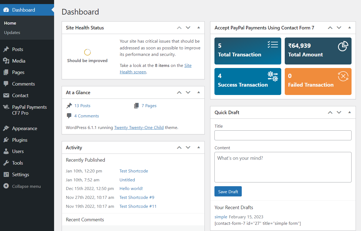Toggle the Site Health Status panel closed
Screen dimensions: 361x231
coord(198,28)
